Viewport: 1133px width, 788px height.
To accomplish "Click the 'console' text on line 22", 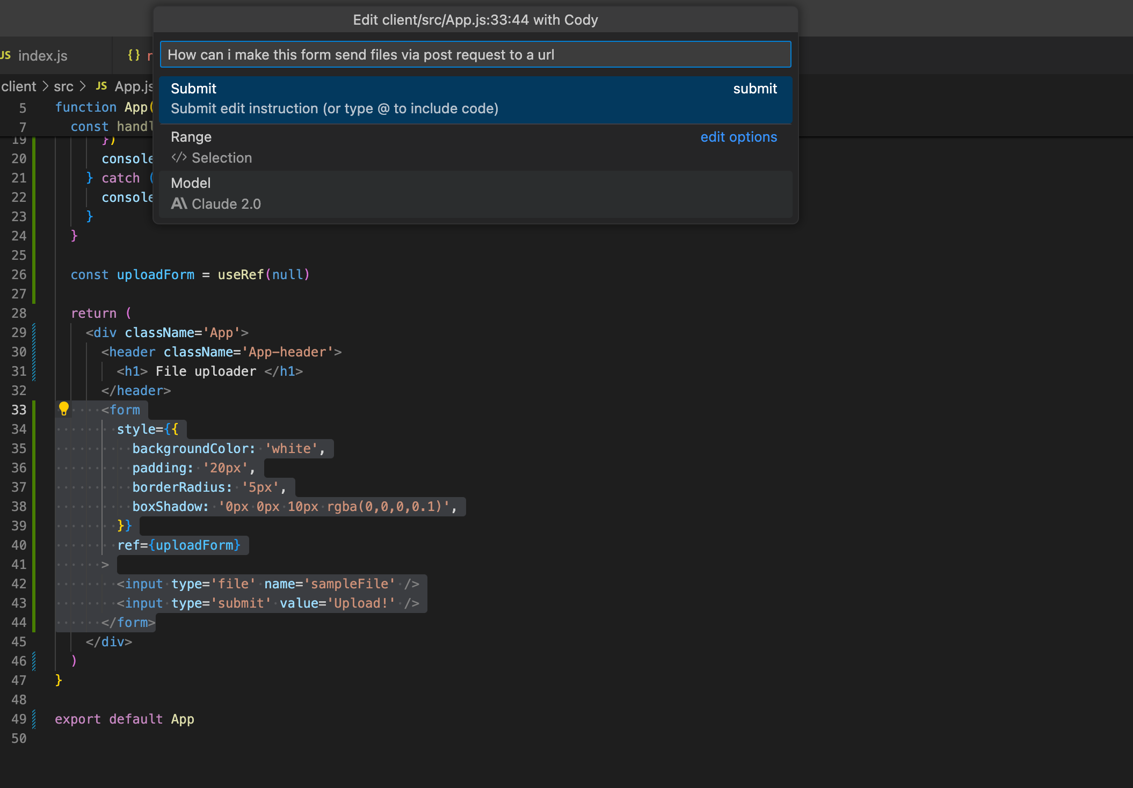I will 127,198.
